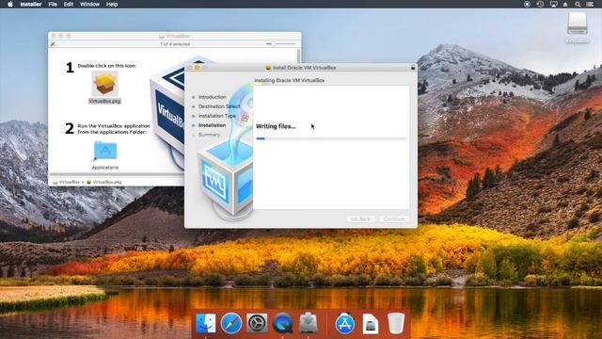Click the screen recording status menu bar icon
This screenshot has width=602, height=339.
(527, 4)
